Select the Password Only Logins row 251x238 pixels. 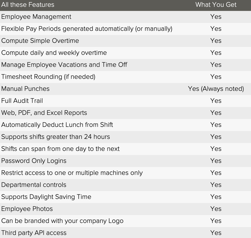125,161
